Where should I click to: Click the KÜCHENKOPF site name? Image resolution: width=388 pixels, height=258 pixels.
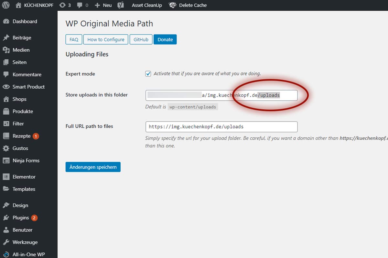click(x=39, y=5)
